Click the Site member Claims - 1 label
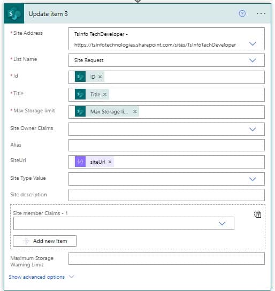The image size is (275, 291). (41, 213)
